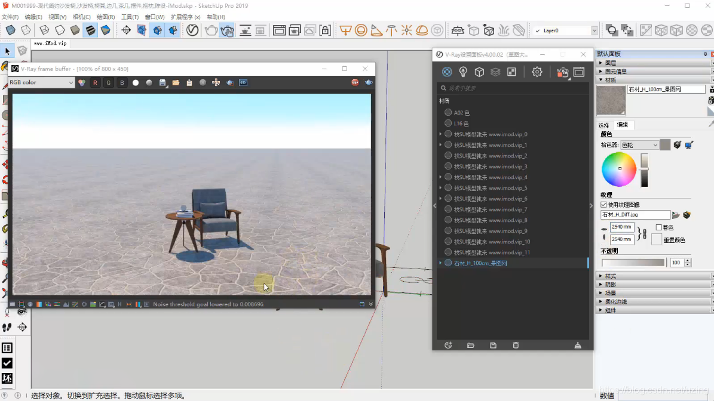Viewport: 714px width, 401px height.
Task: Save V-Ray material to file
Action: point(493,346)
